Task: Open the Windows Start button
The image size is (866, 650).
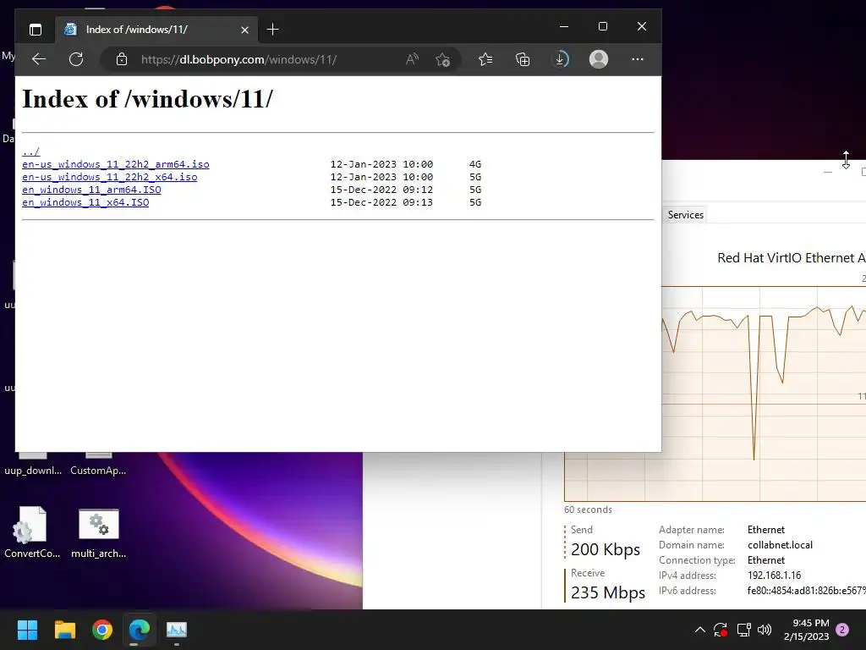Action: pos(27,630)
